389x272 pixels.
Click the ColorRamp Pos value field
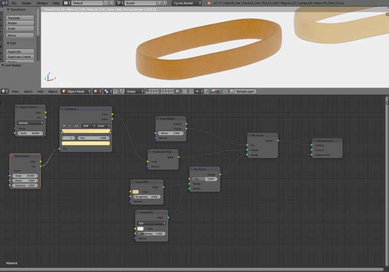click(x=94, y=138)
